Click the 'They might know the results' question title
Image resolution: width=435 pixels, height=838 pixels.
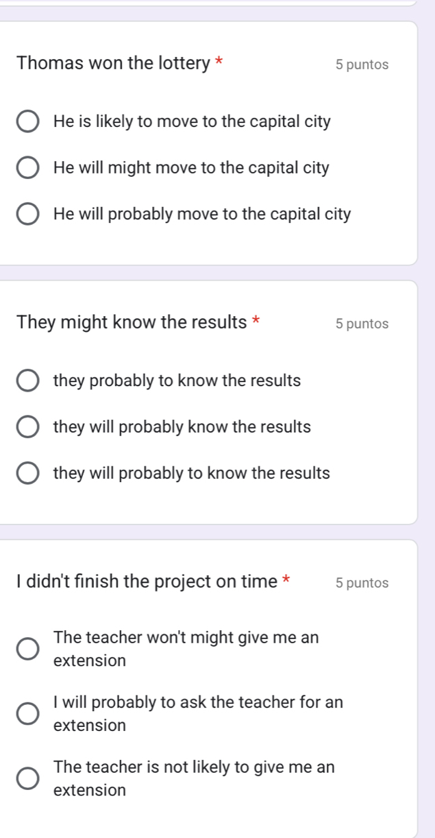(x=132, y=322)
